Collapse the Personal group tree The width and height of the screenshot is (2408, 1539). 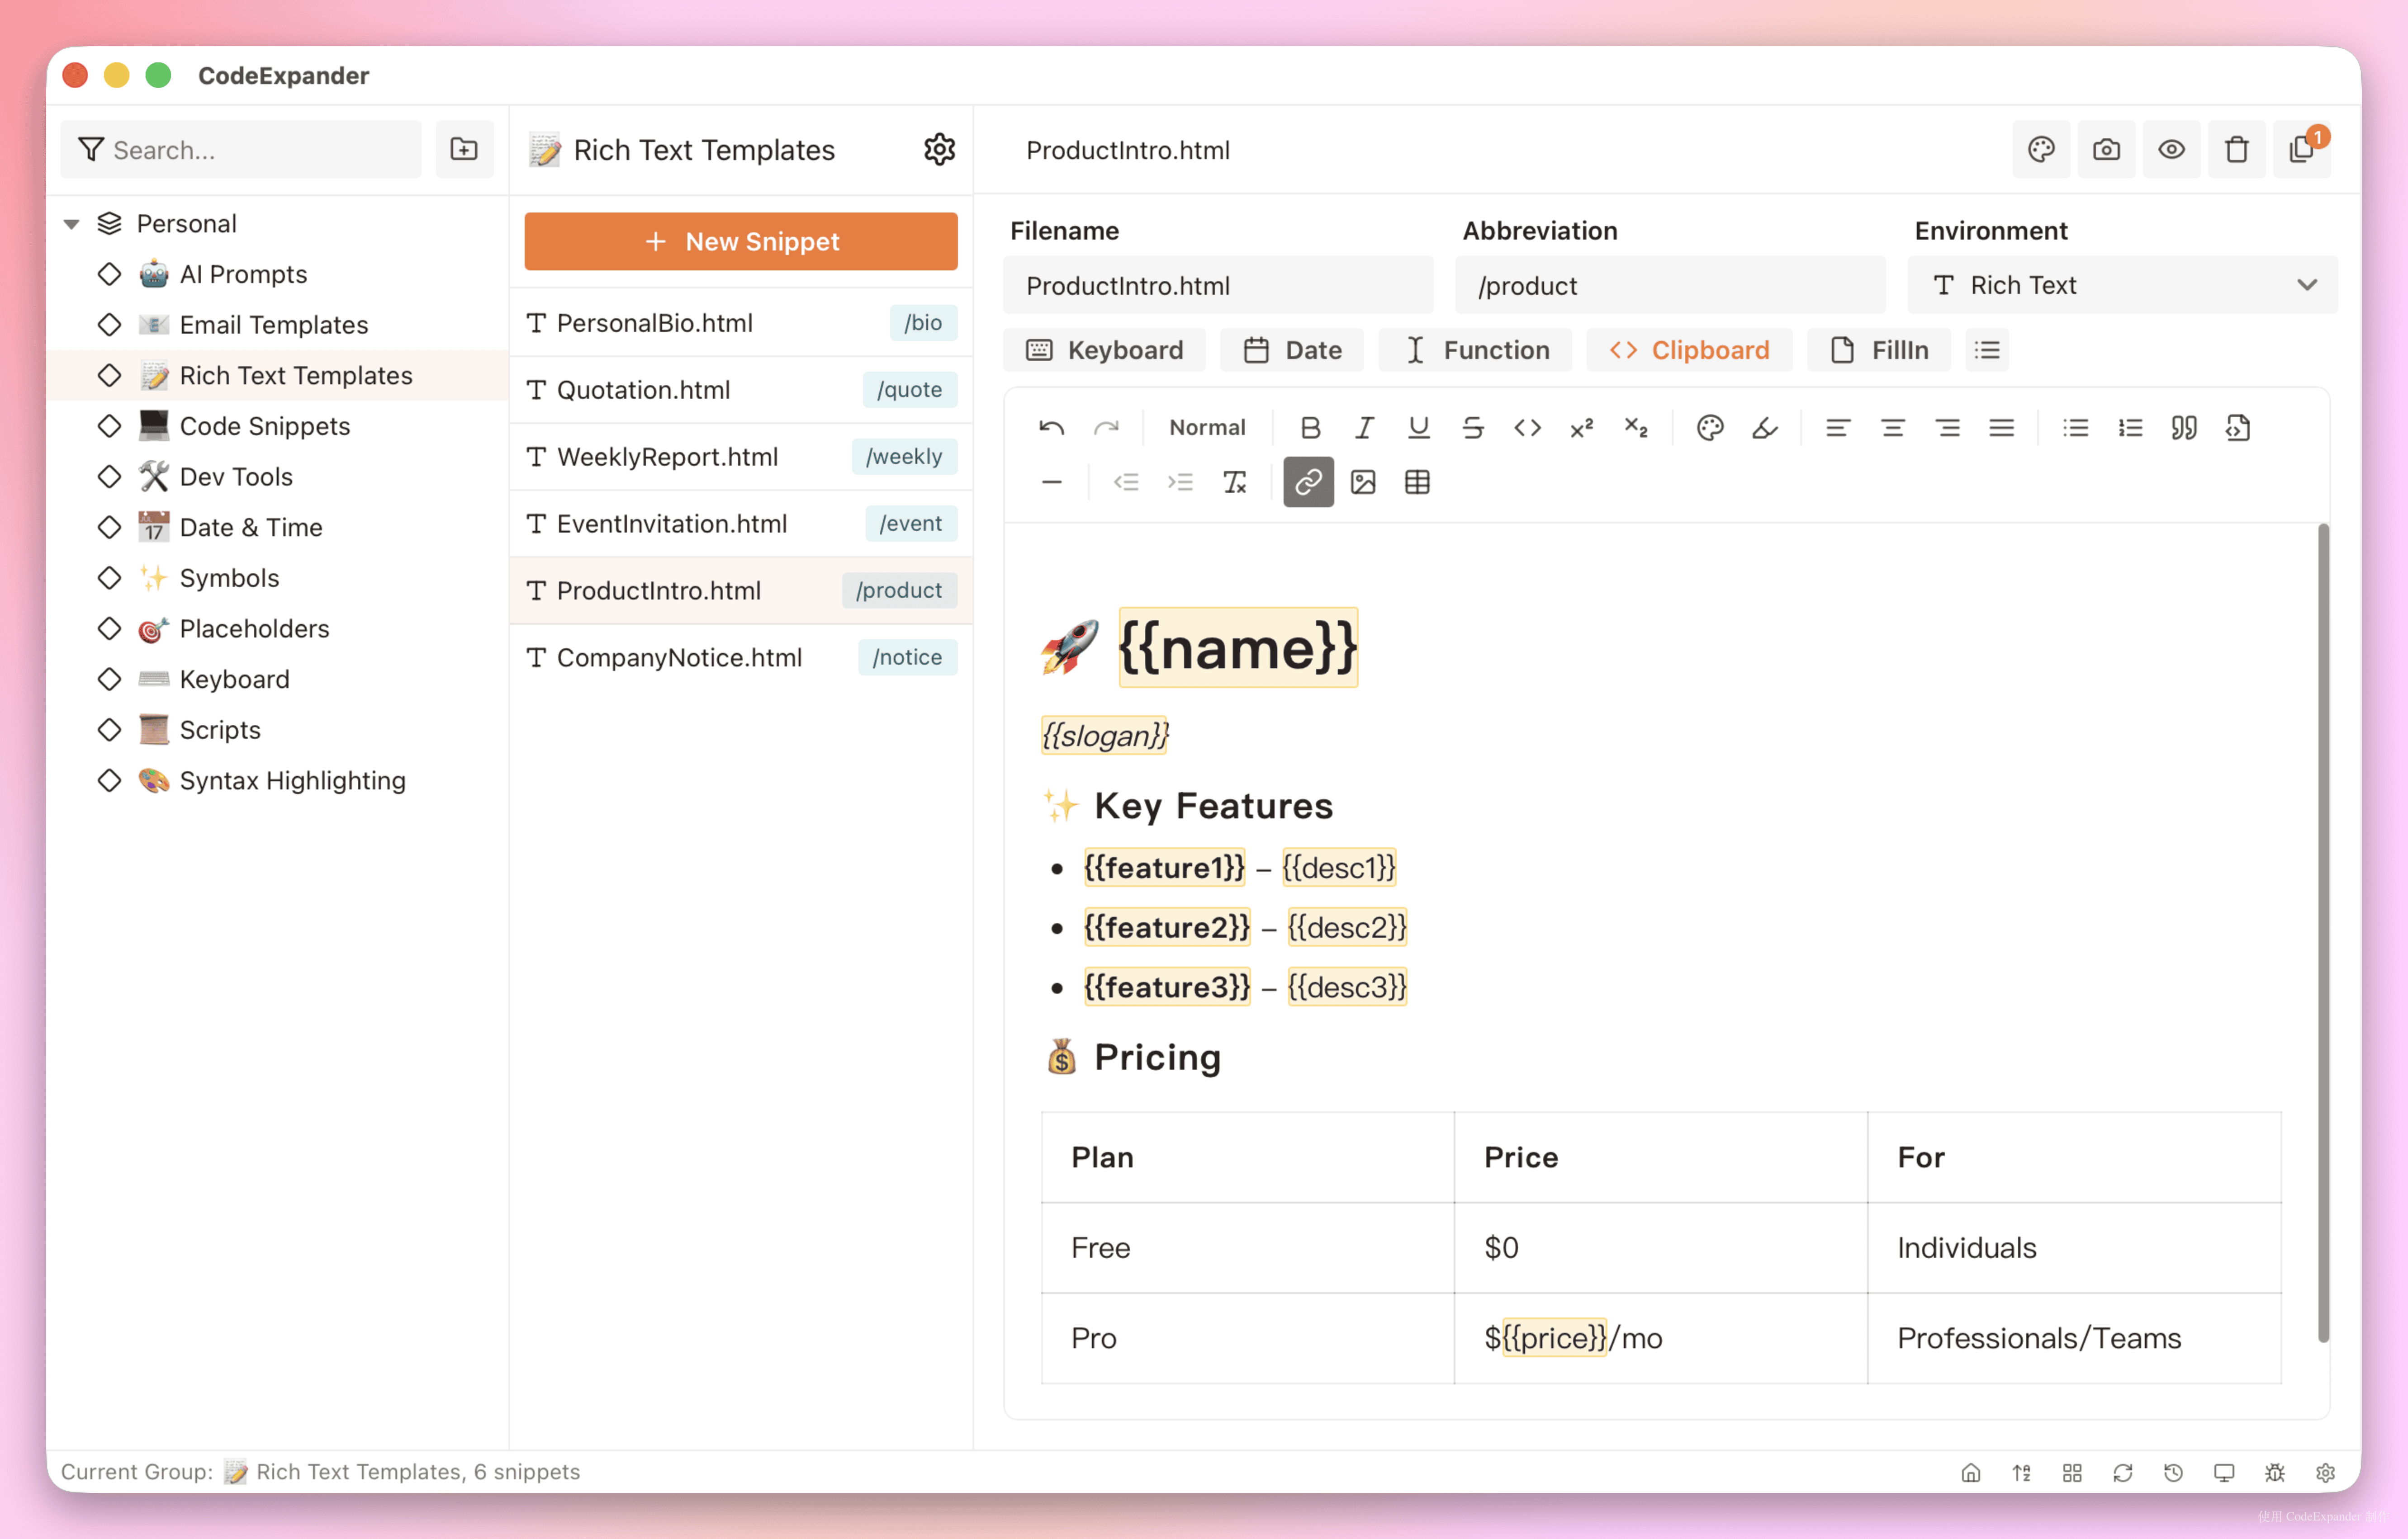(71, 224)
